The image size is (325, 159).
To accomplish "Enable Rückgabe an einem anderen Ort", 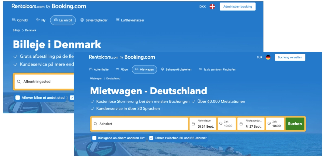I will point(94,138).
